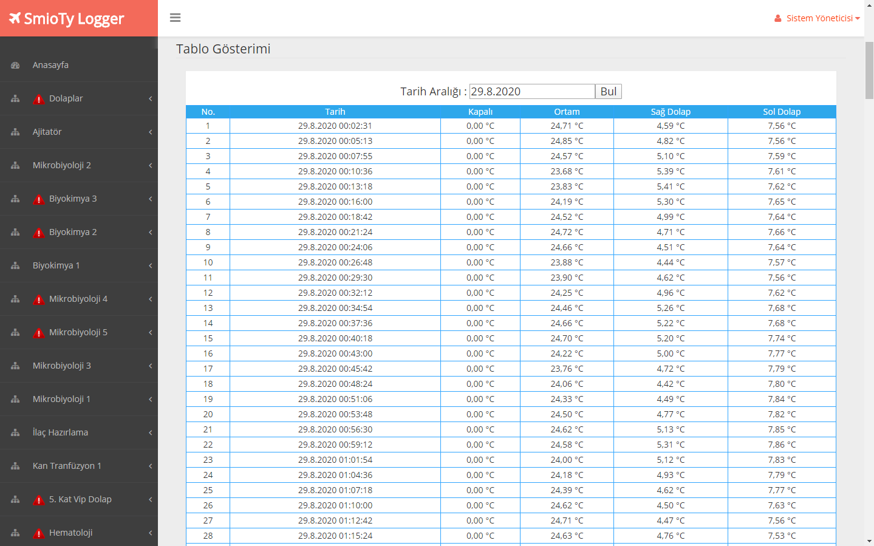Click the warning icon for 5. Kat Vip Dolap
This screenshot has width=874, height=546.
coord(39,500)
